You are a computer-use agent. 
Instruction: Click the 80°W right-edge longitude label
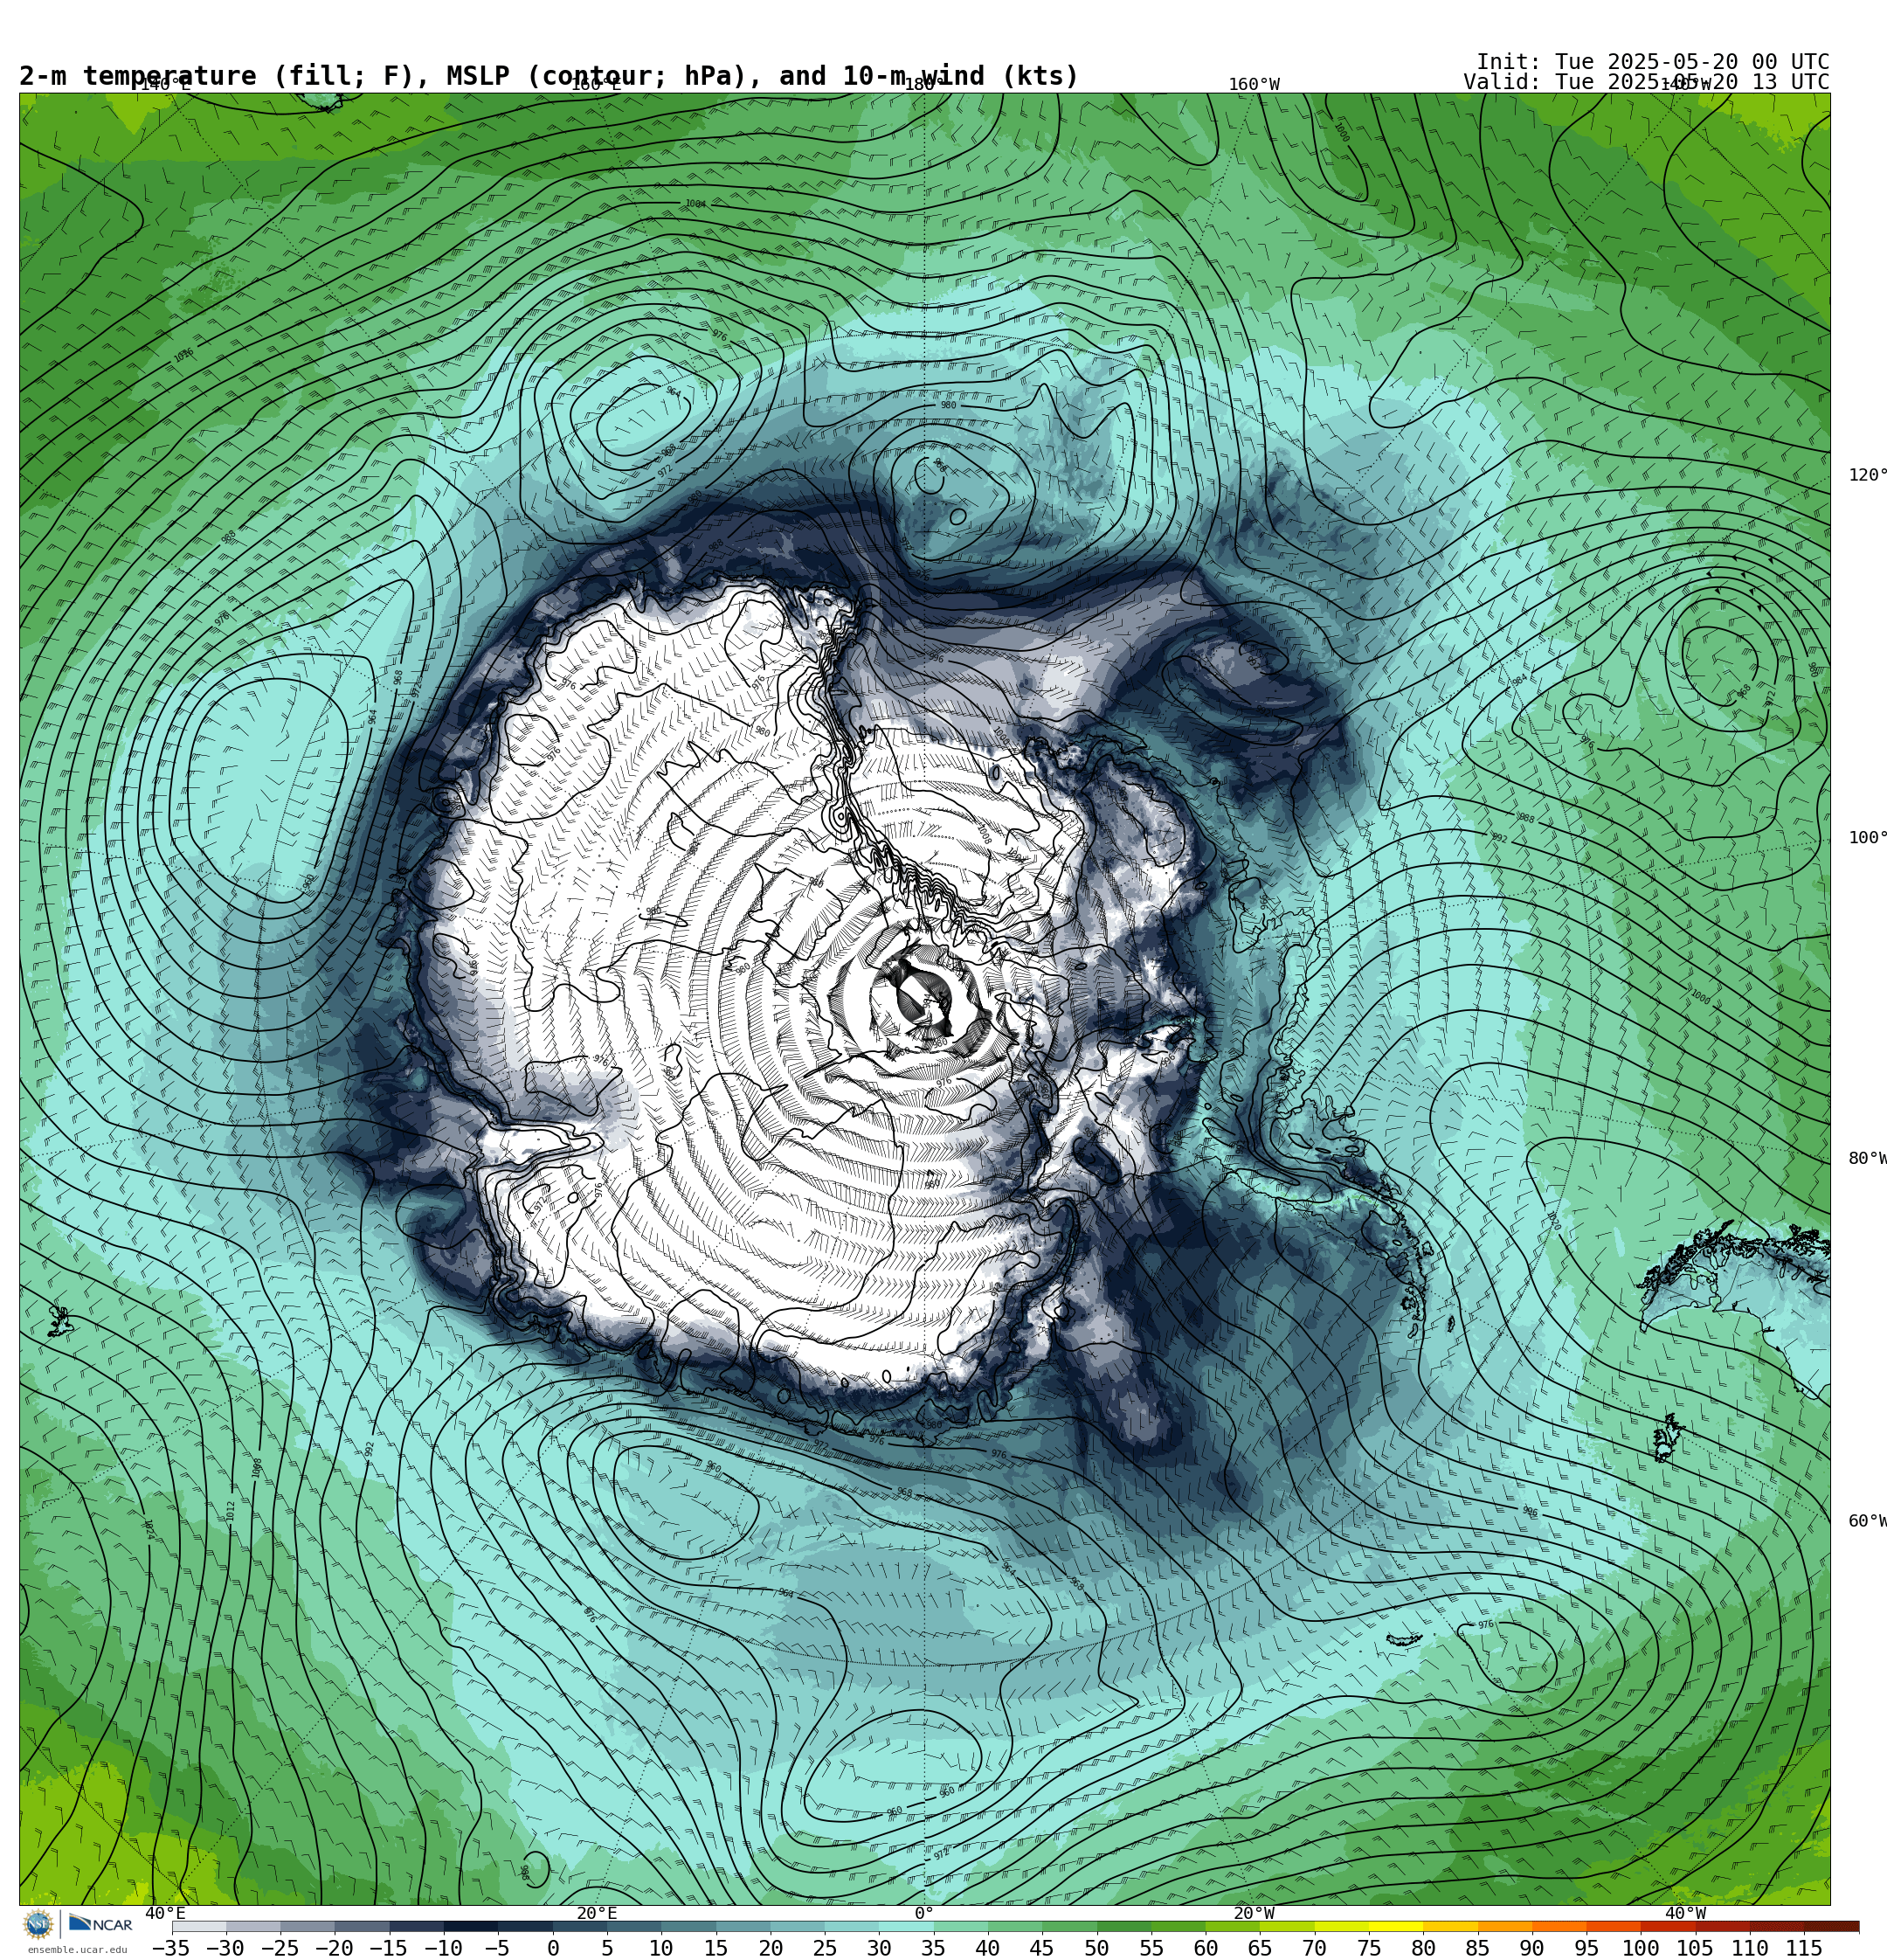[x=1866, y=1158]
